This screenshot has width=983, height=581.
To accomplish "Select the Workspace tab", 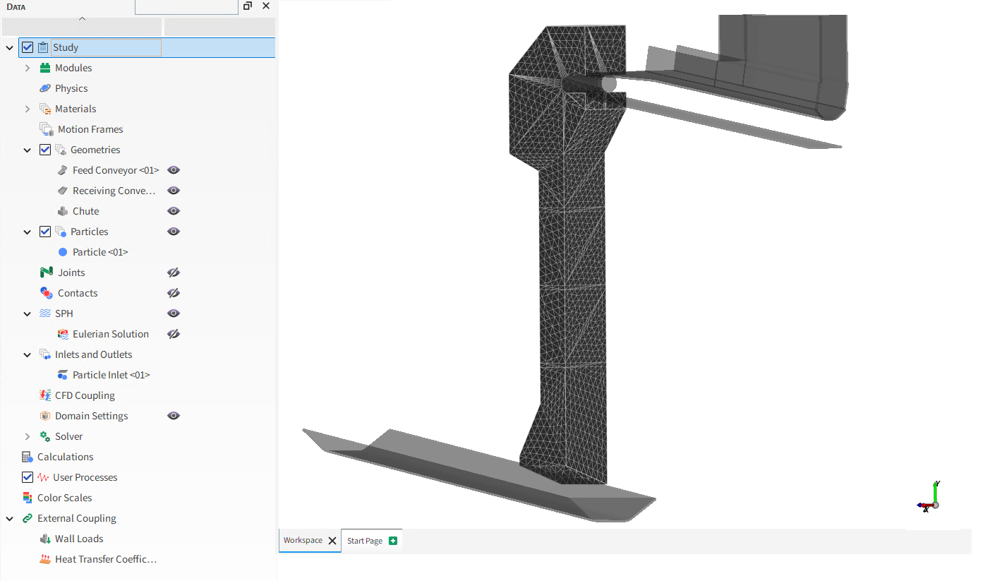I will 303,540.
